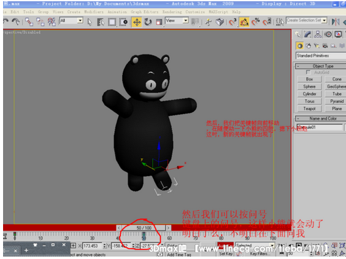Image resolution: width=346 pixels, height=259 pixels.
Task: Click the 50 / 100 time slider
Action: click(x=144, y=228)
